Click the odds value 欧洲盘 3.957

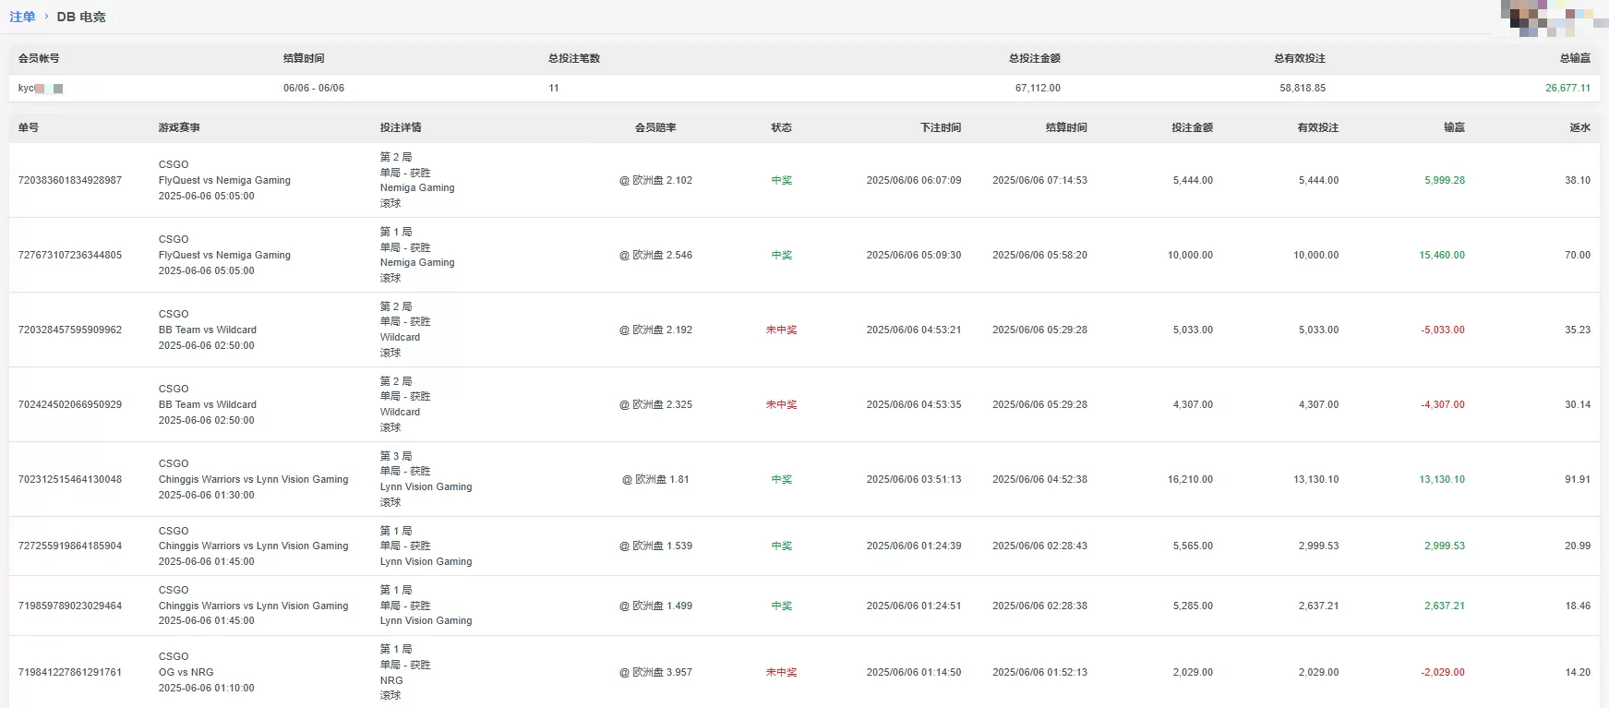coord(655,673)
